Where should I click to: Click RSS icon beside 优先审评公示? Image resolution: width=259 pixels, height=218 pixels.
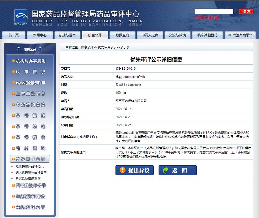[13, 159]
